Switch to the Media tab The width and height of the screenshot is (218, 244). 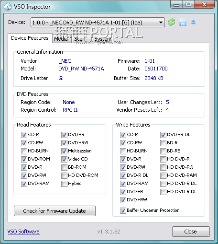61,39
